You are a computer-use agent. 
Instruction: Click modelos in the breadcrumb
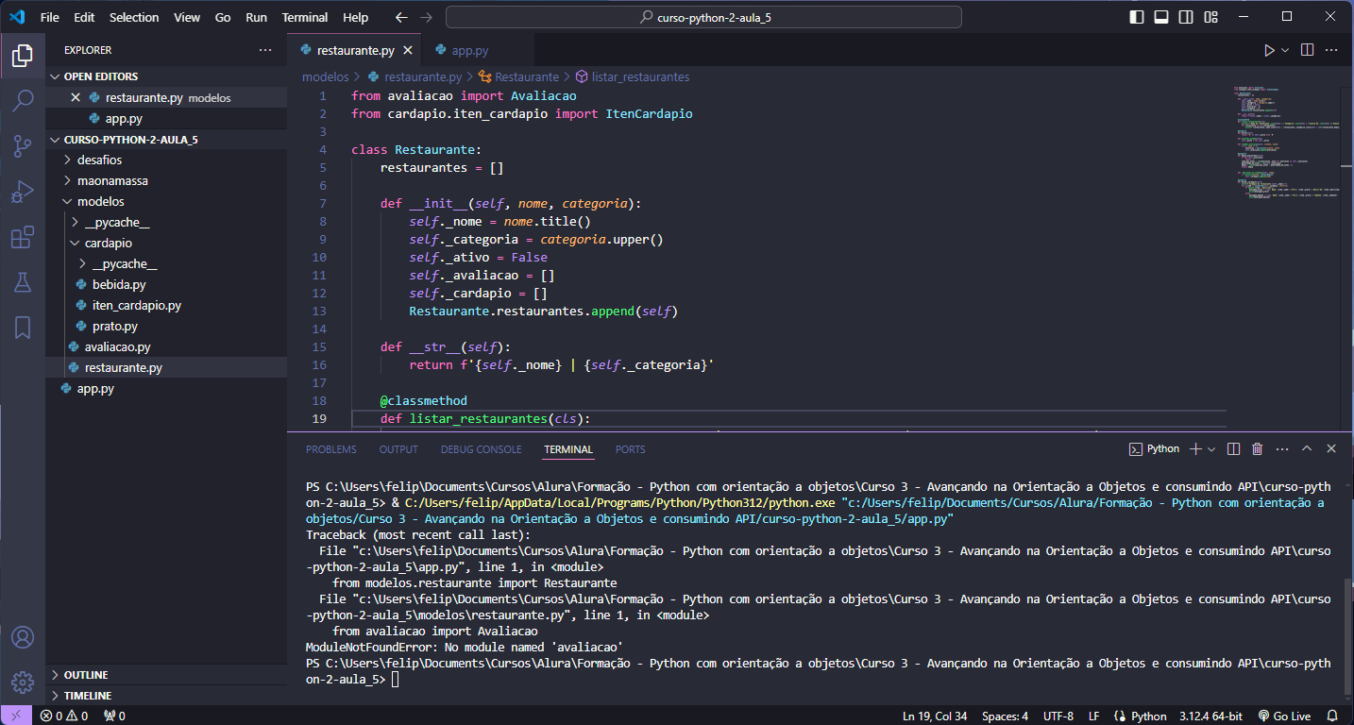(325, 76)
